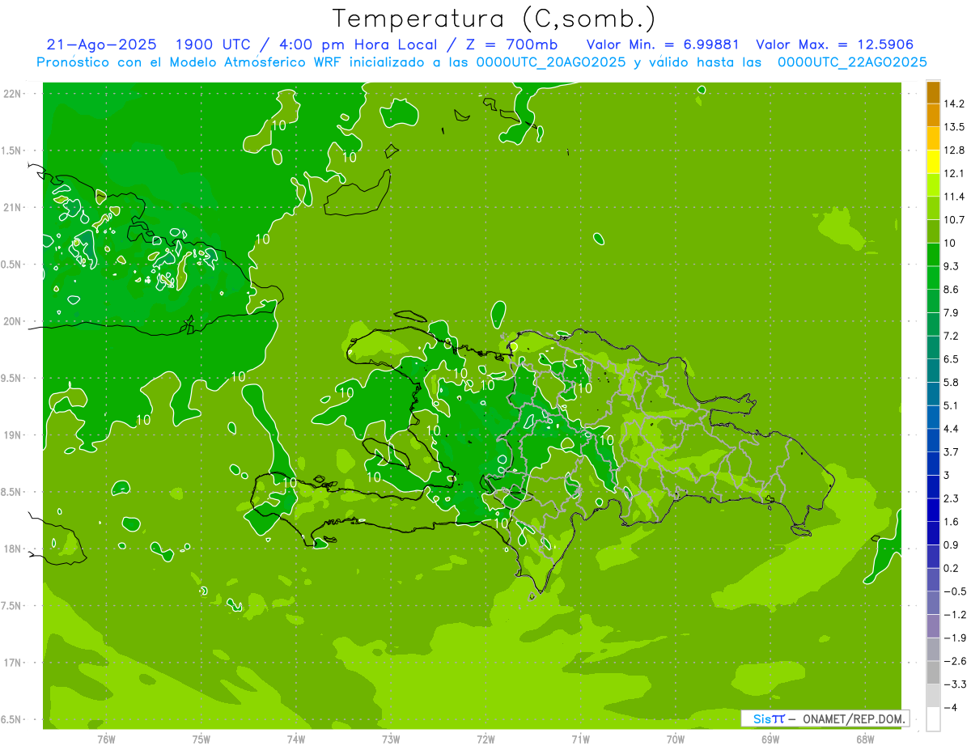Click the color scale label '5.1'

click(951, 405)
